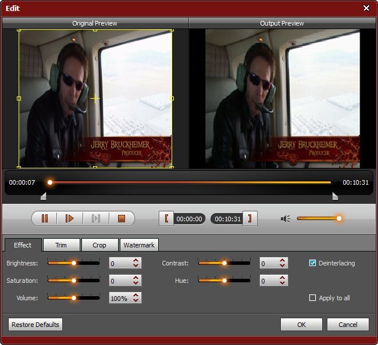Screen dimensions: 378x345
Task: Decrease Volume percentage with down arrow
Action: pos(135,300)
